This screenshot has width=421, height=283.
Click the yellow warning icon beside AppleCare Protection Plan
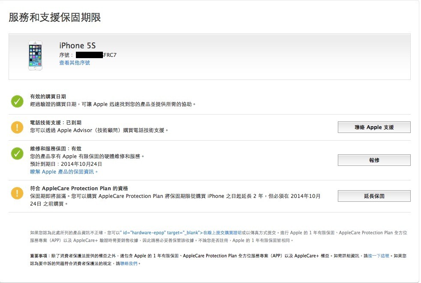17,193
